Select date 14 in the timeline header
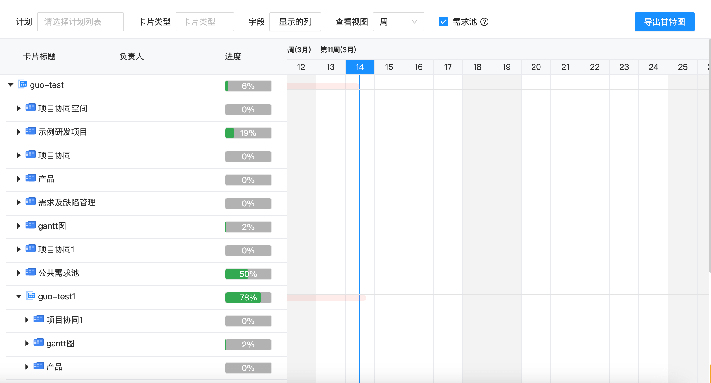Viewport: 711px width, 383px height. click(x=359, y=67)
